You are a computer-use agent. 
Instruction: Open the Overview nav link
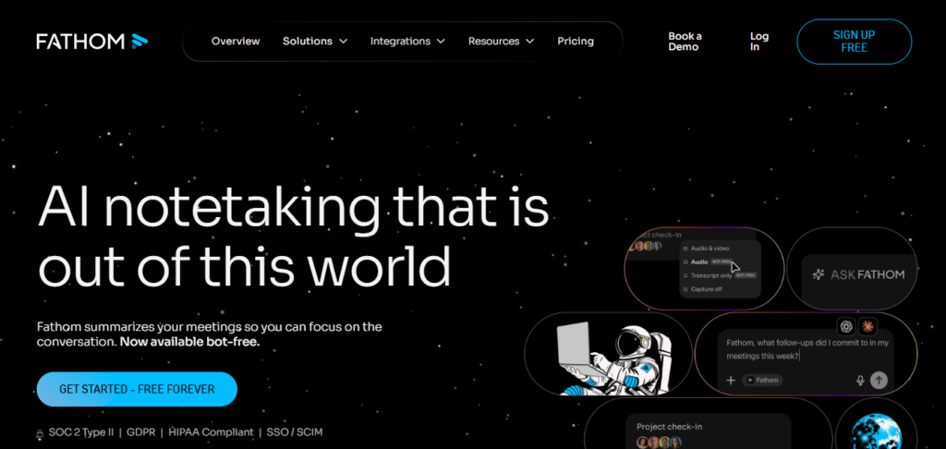(x=236, y=41)
